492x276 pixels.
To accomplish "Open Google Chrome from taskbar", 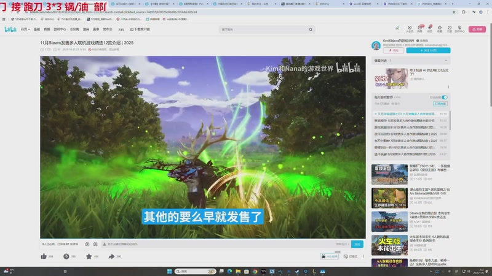I will (x=255, y=271).
